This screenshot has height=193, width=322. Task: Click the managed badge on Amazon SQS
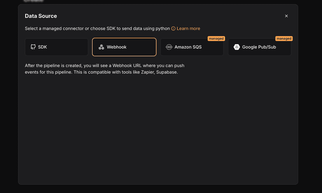[x=216, y=38]
